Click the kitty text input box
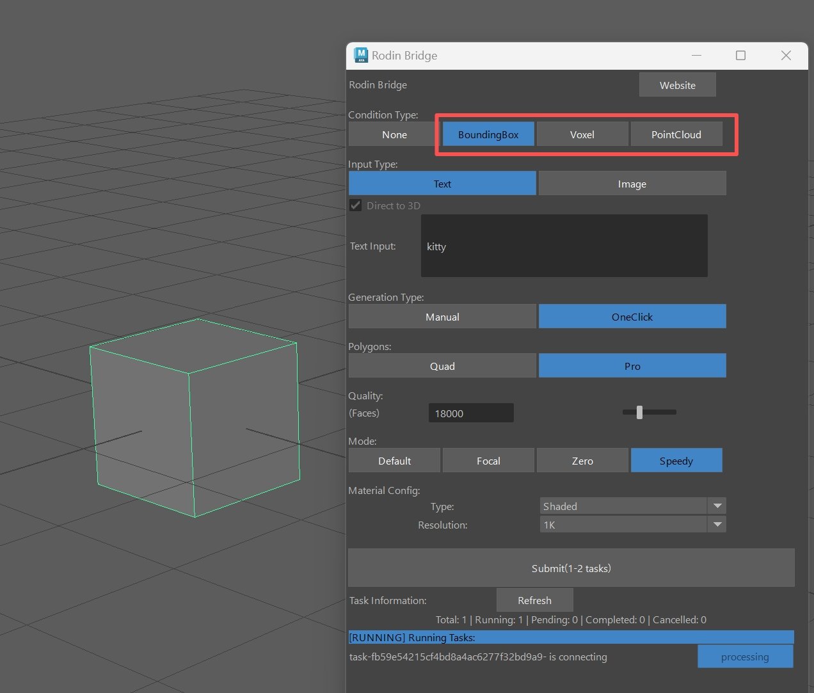The width and height of the screenshot is (814, 693). coord(564,246)
